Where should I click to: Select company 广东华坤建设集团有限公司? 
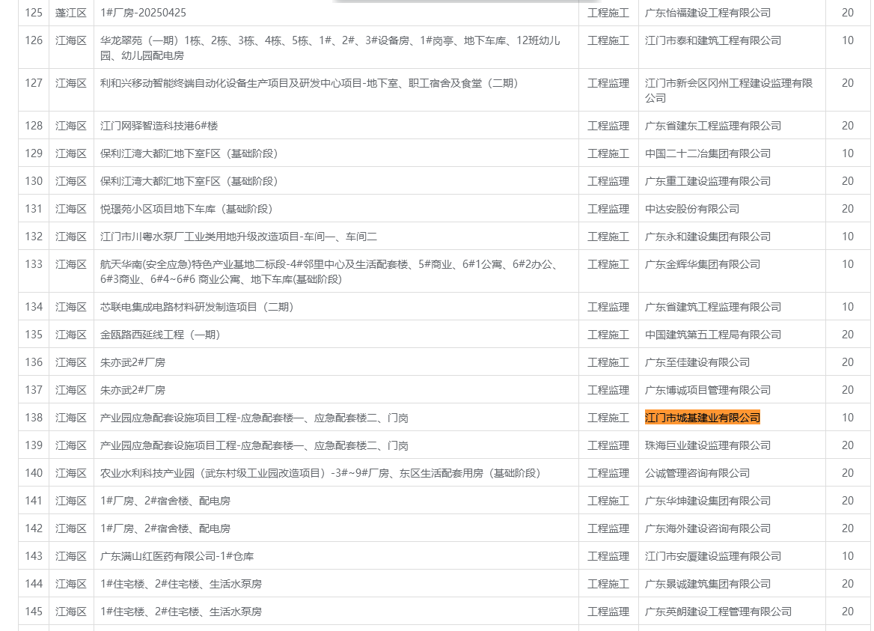pyautogui.click(x=708, y=501)
